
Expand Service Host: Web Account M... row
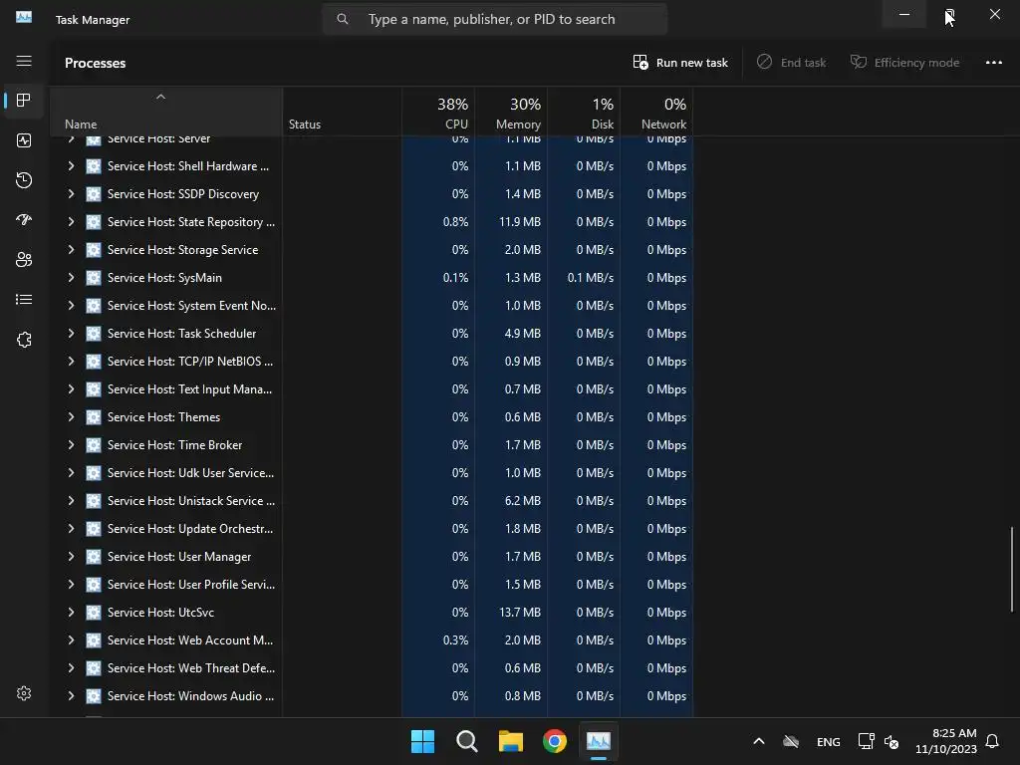click(x=71, y=640)
